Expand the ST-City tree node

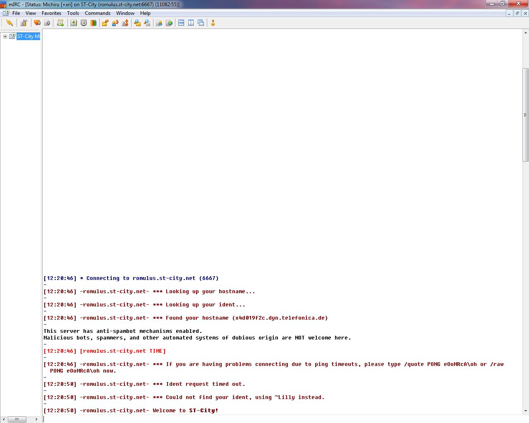[x=5, y=36]
